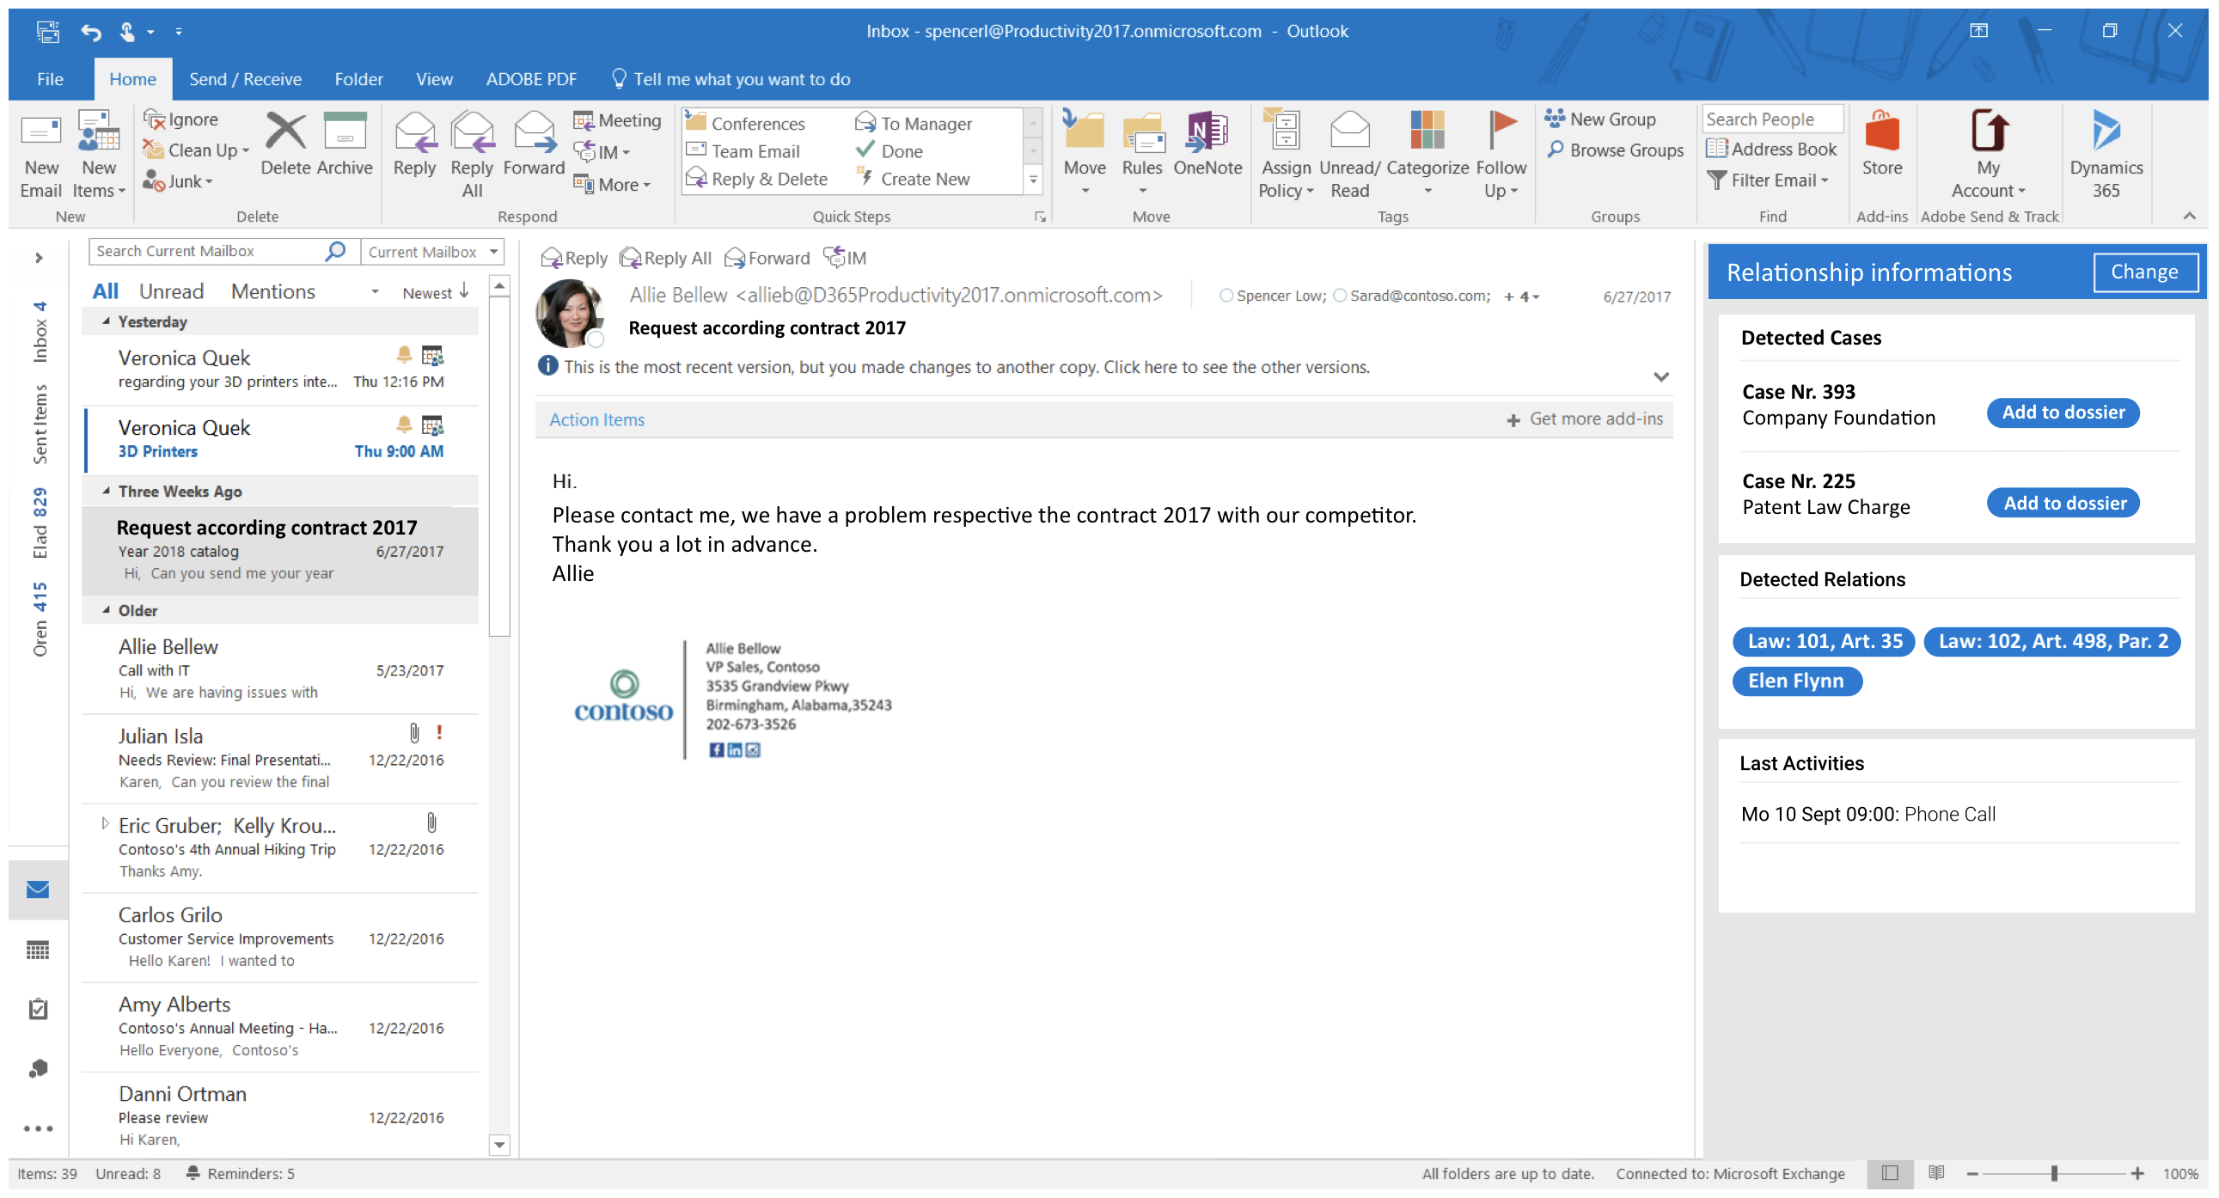
Task: Add Case Nr. 393 to dossier
Action: tap(2063, 413)
